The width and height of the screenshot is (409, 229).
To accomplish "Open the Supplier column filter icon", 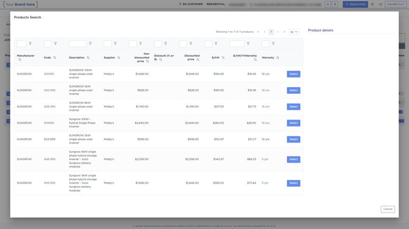I will coord(115,43).
